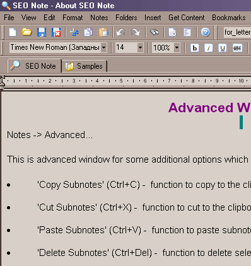Viewport: 251px width, 266px height.
Task: Toggle strikethrough formatting
Action: 238,48
